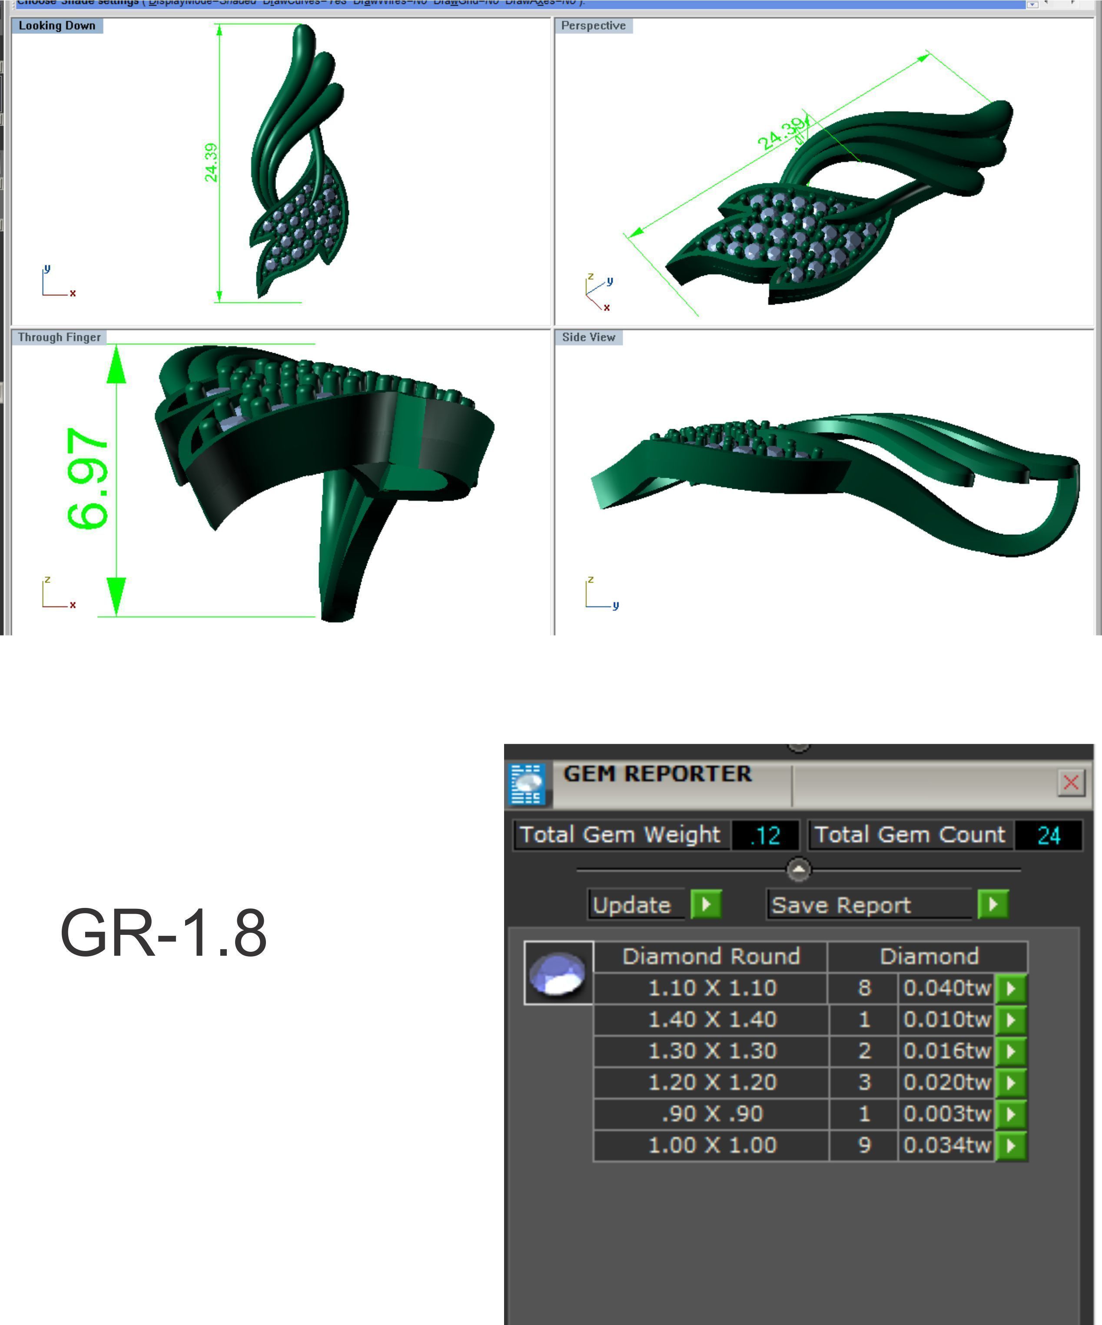Click green arrow for 1.40 X 1.40 row
Viewport: 1102px width, 1325px height.
(1010, 1020)
